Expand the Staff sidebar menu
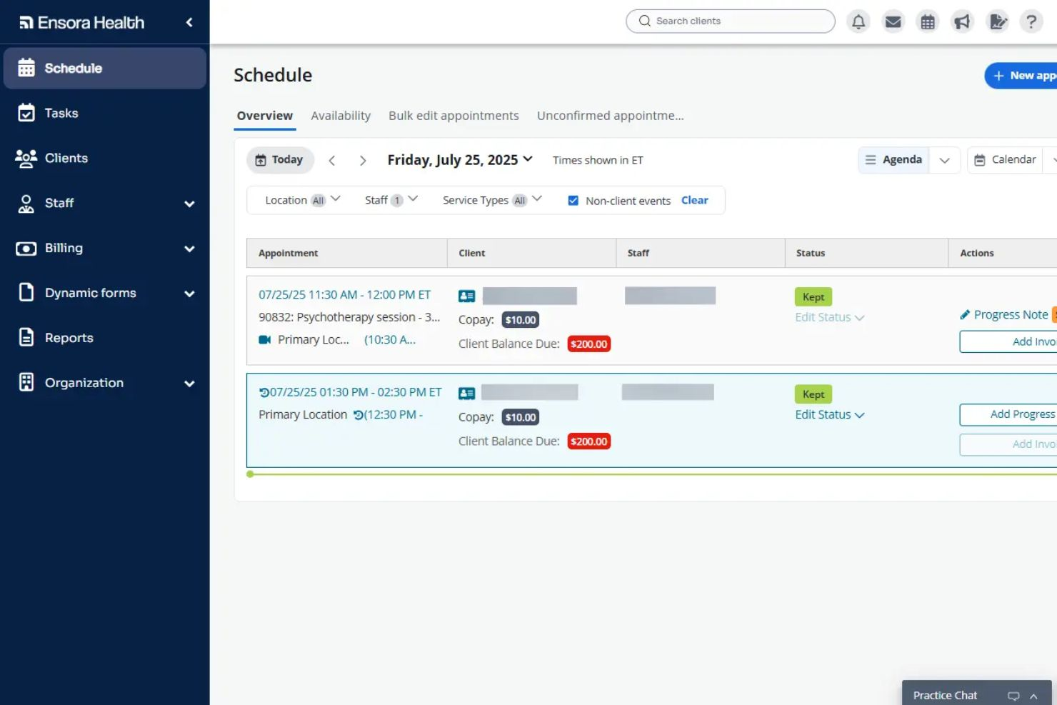The image size is (1057, 705). click(189, 204)
